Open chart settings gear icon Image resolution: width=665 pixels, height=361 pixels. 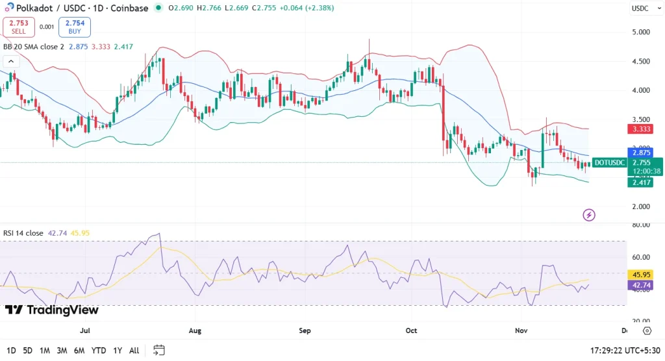pos(647,349)
